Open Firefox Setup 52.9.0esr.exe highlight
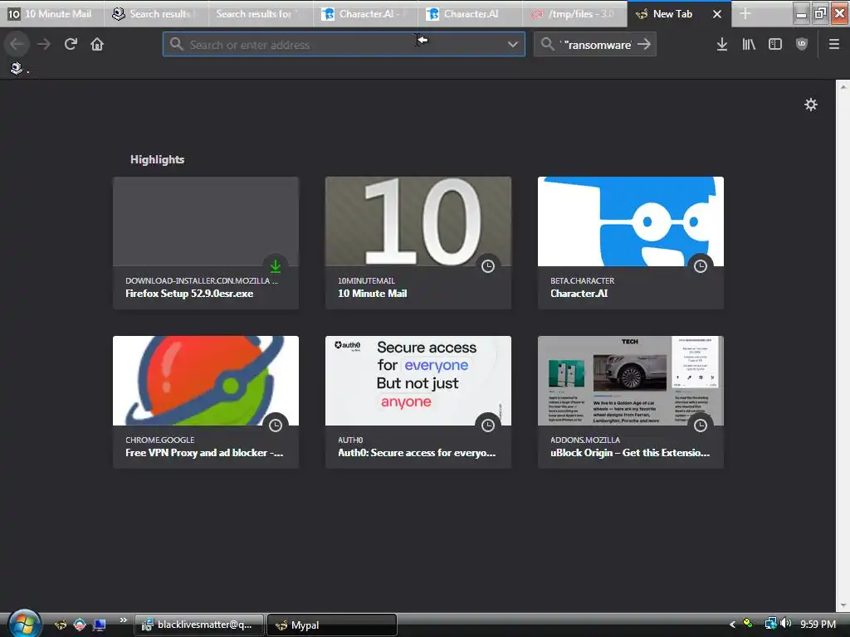Image resolution: width=850 pixels, height=637 pixels. point(206,243)
